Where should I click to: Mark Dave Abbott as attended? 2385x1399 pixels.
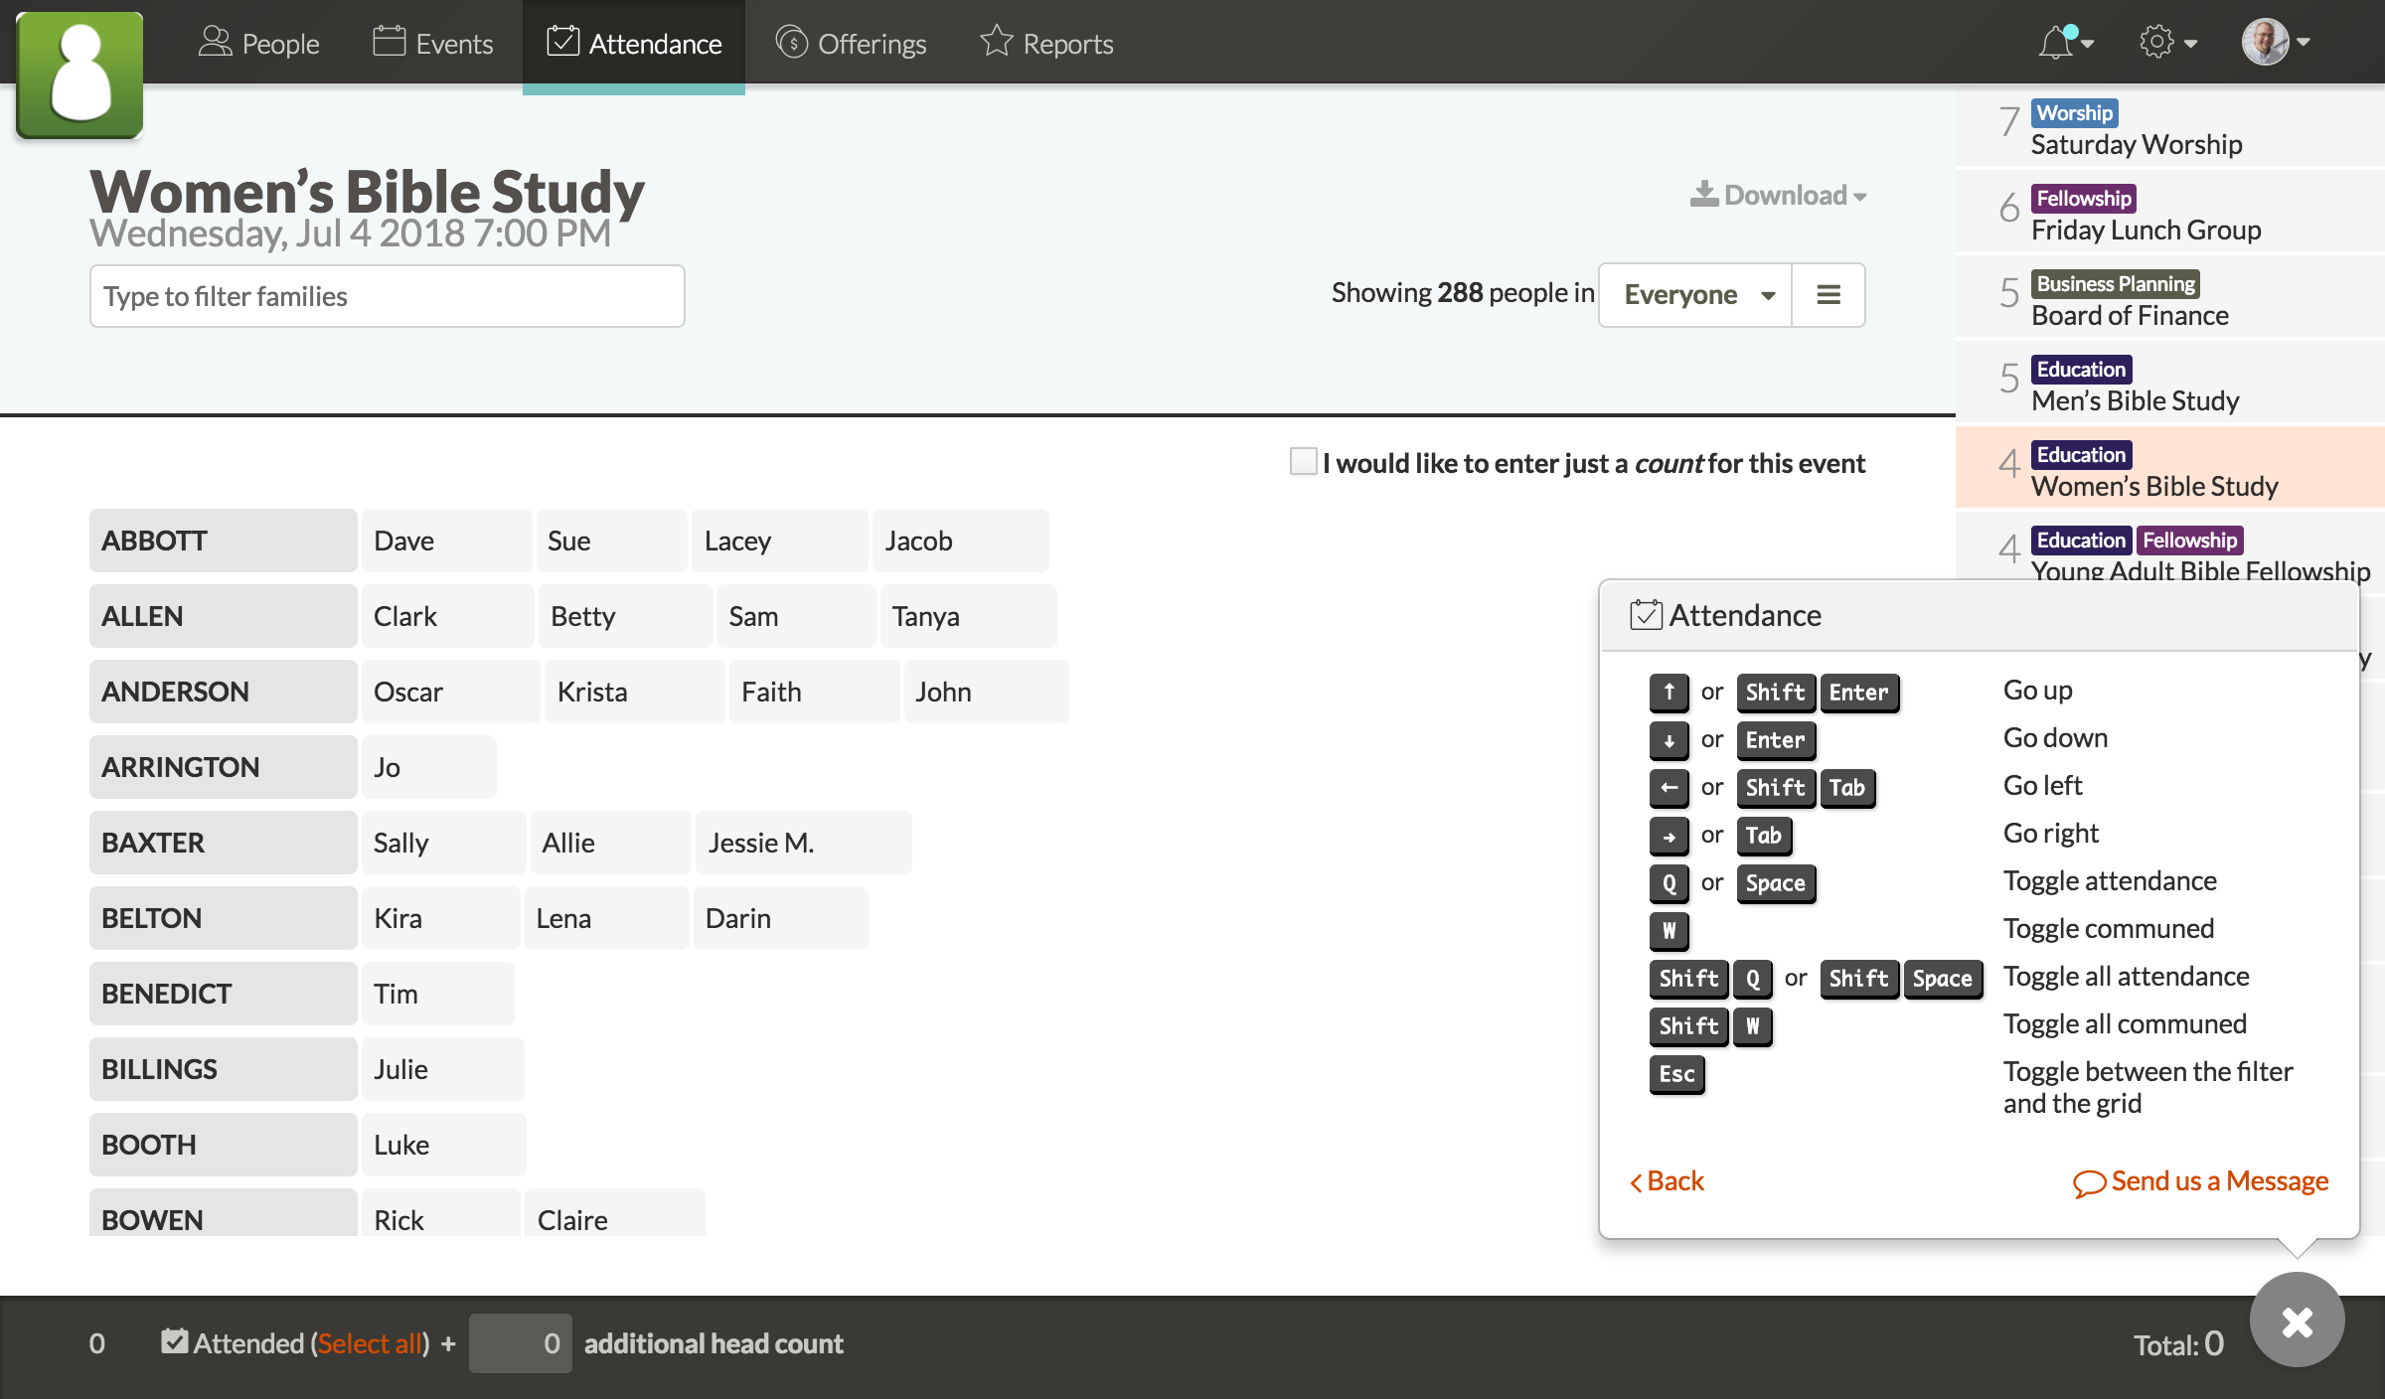[x=446, y=540]
